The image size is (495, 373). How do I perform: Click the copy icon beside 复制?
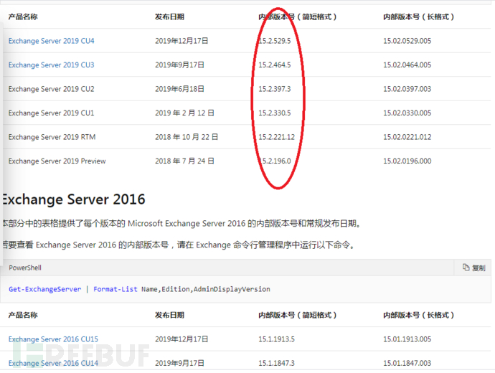(466, 268)
